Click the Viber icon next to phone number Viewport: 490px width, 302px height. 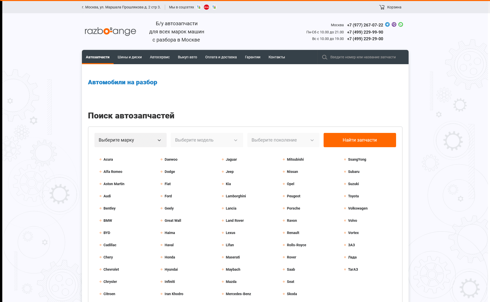(394, 24)
